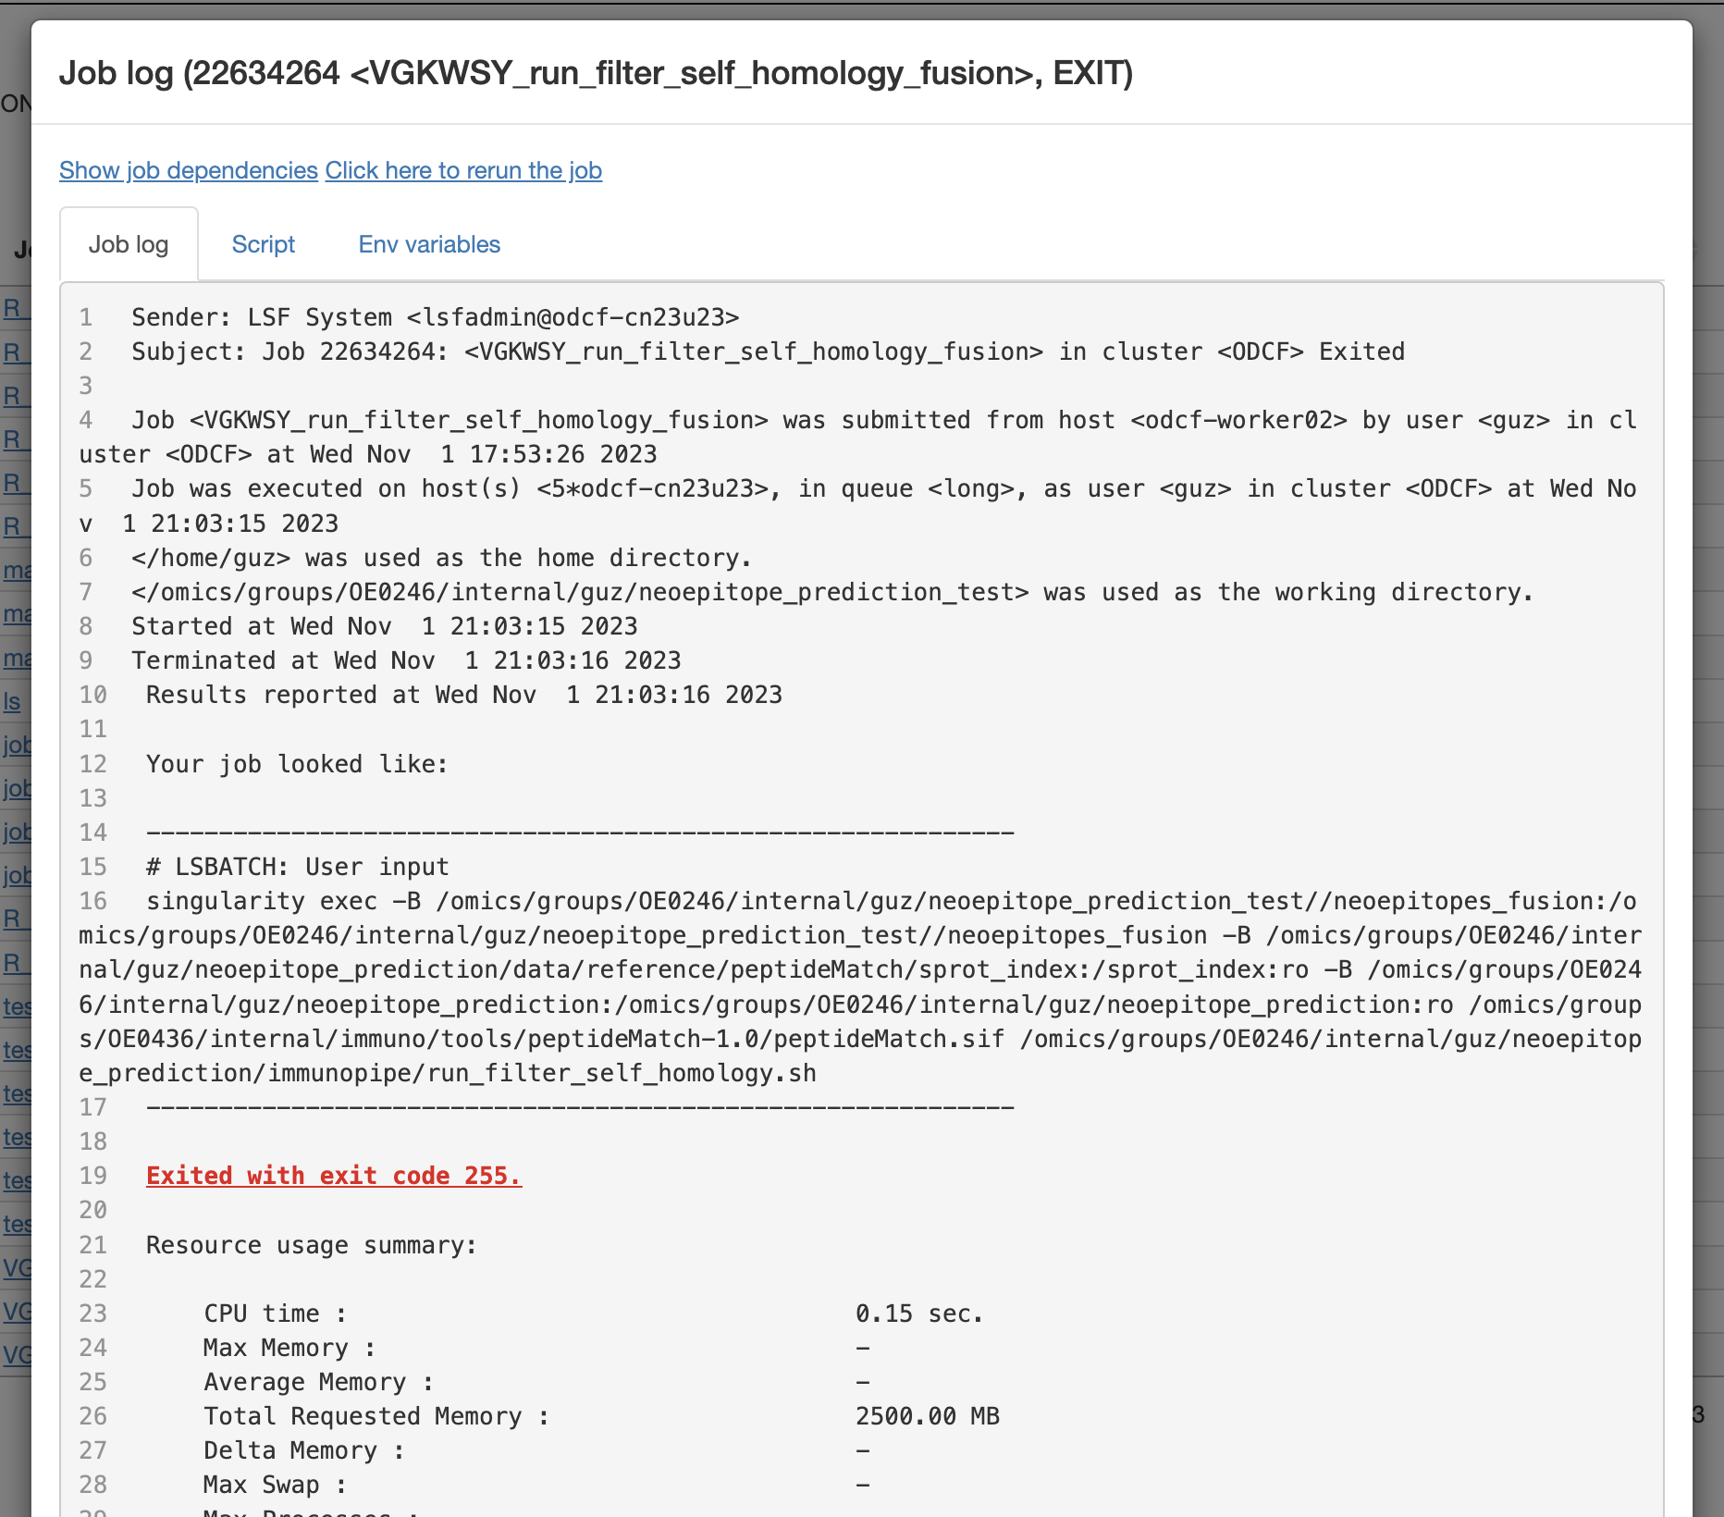This screenshot has height=1517, width=1724.
Task: Click the '# LSBATCH: User input' line
Action: click(298, 867)
